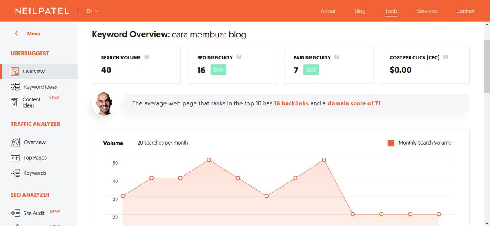
Task: Open the Contact page
Action: (x=465, y=11)
